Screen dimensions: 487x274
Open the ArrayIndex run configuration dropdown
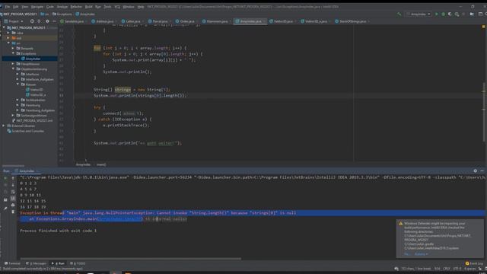click(x=419, y=14)
